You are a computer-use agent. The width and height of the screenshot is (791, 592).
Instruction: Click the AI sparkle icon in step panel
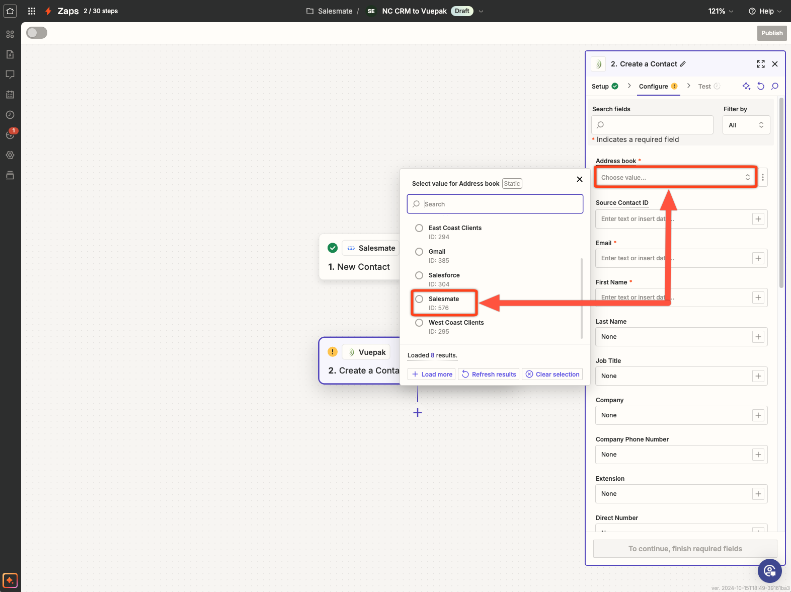pyautogui.click(x=746, y=86)
